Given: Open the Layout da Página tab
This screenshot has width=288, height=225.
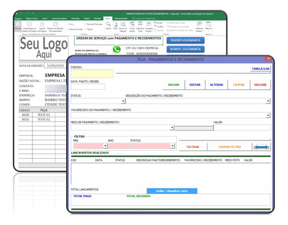Looking at the screenshot, I should point(59,18).
